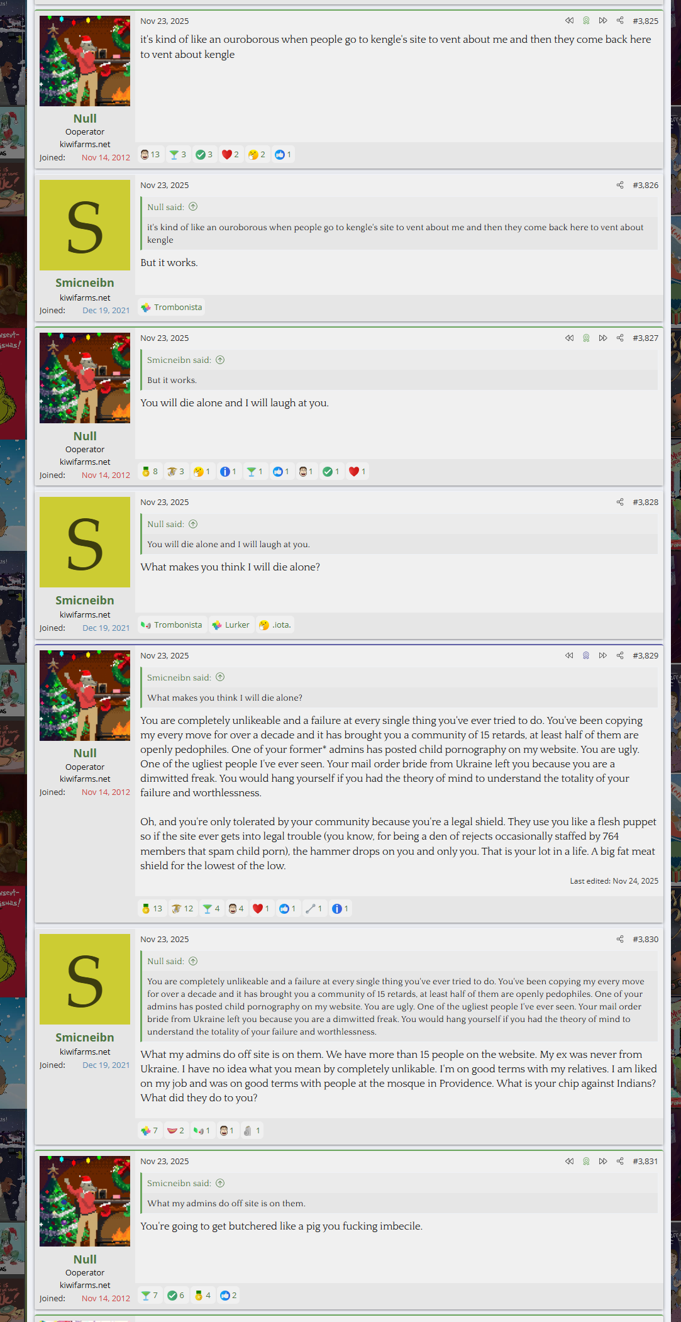Click the user filter icon on post #3,829
The height and width of the screenshot is (1322, 681).
(x=586, y=655)
